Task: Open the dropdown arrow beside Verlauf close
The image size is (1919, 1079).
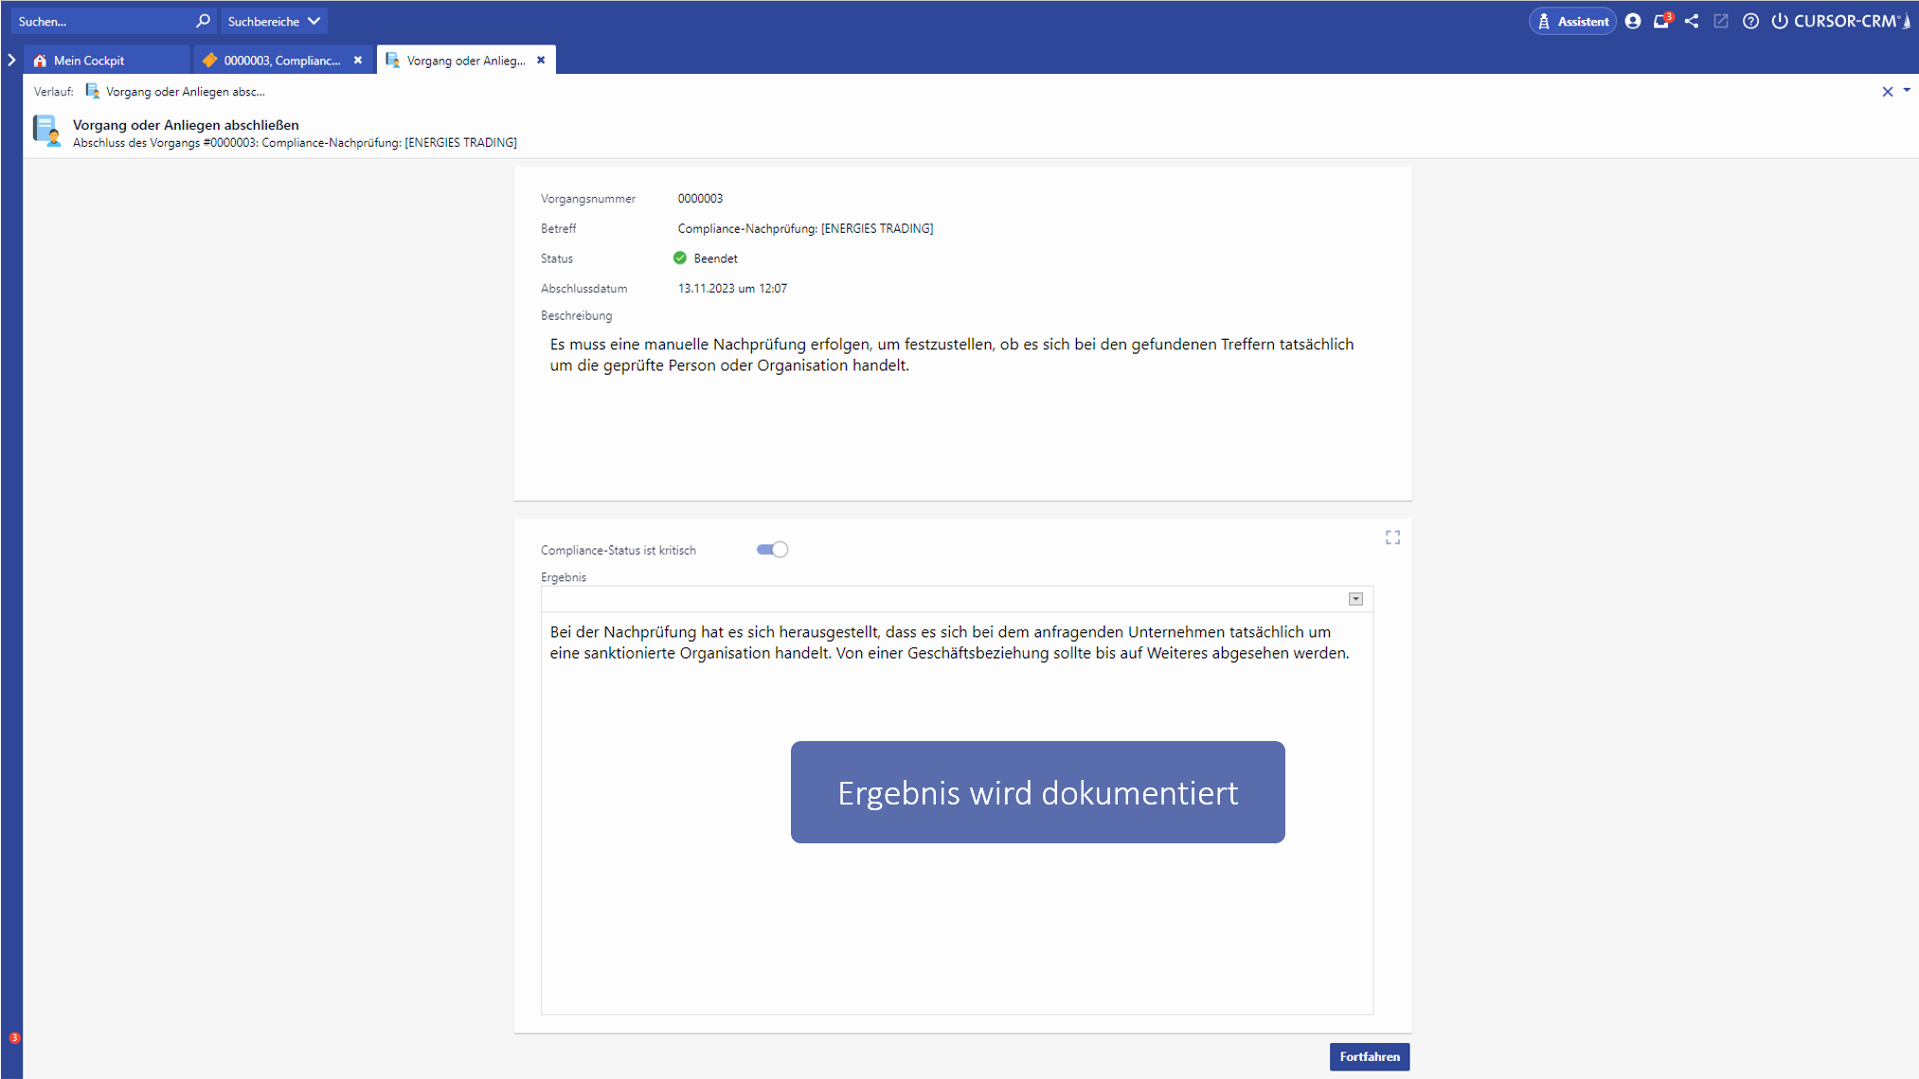Action: [1907, 91]
